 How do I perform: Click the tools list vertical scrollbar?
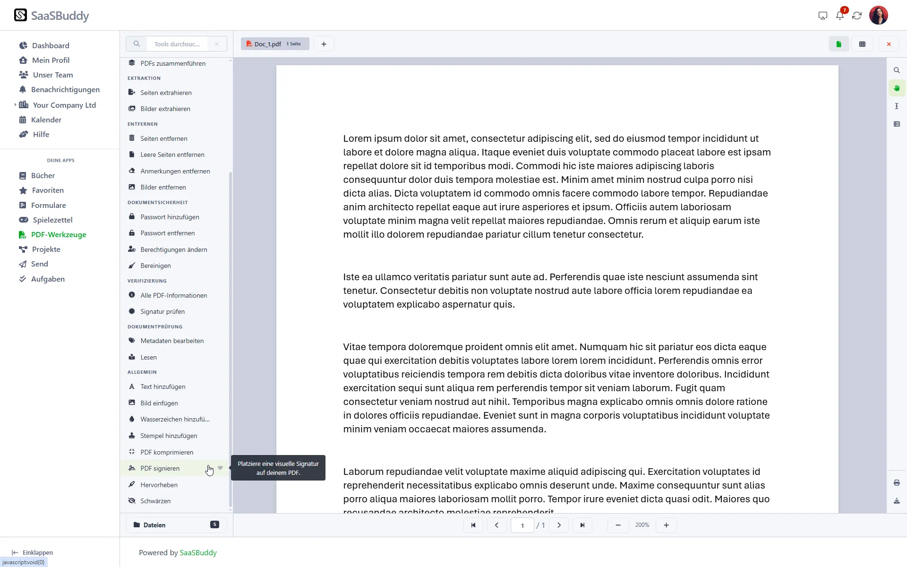point(231,339)
